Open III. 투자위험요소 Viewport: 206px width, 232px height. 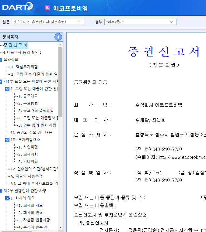click(26, 140)
